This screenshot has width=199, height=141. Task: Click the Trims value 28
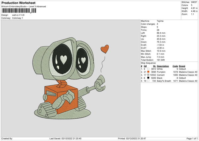coord(158,30)
